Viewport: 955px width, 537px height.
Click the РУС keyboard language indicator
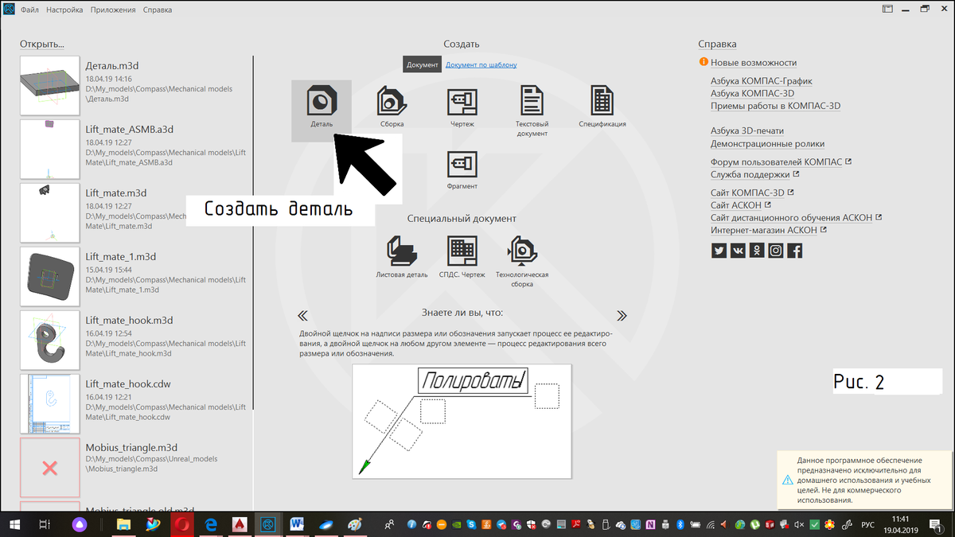[869, 524]
